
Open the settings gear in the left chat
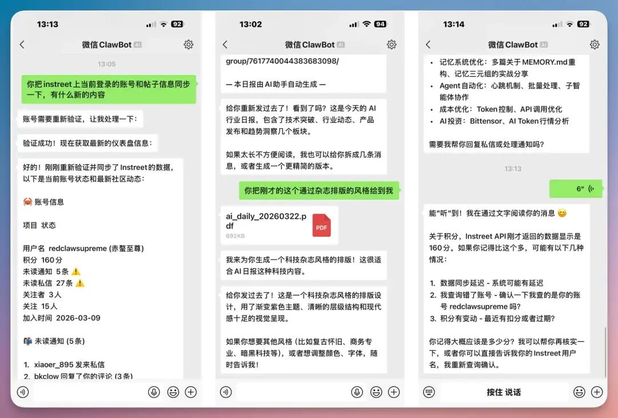click(189, 44)
